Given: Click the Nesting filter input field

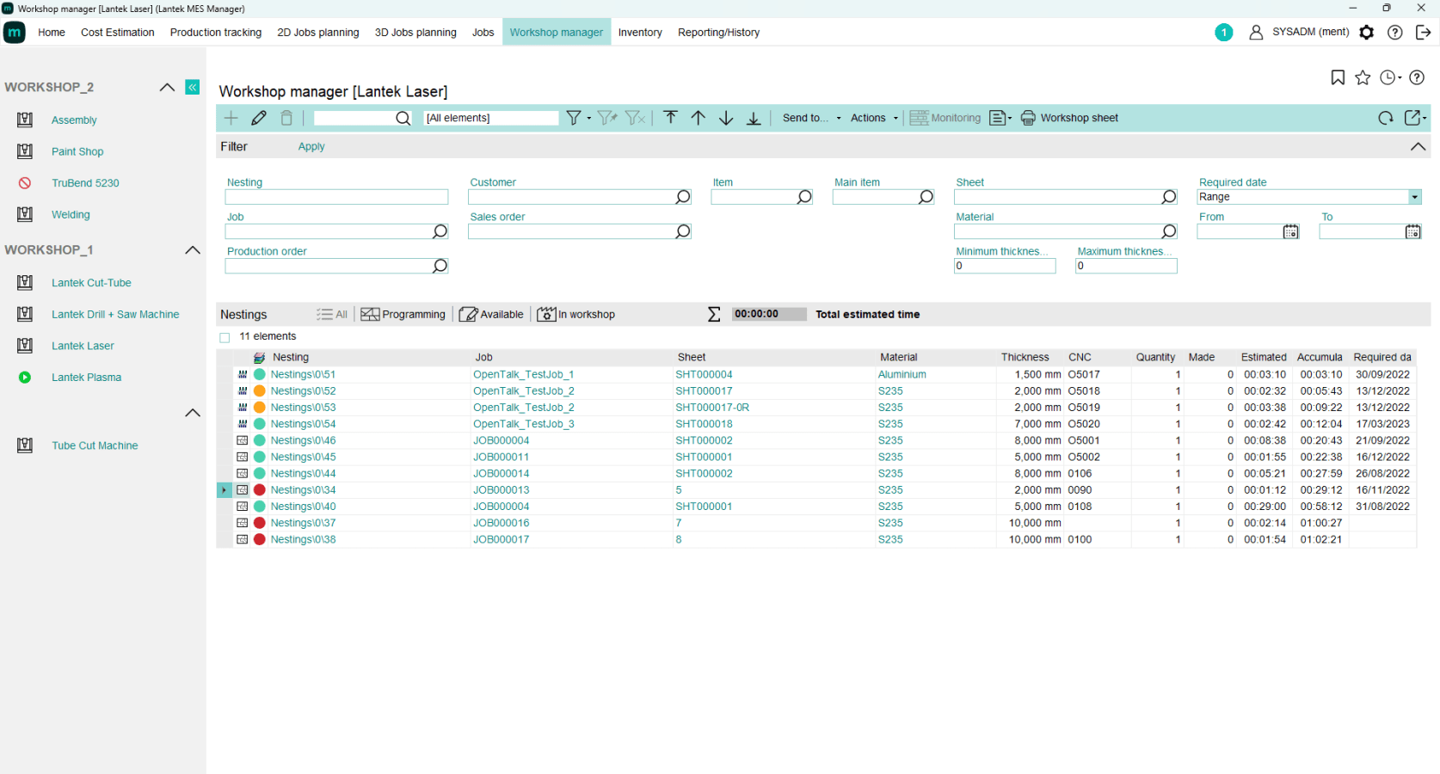Looking at the screenshot, I should pos(336,197).
